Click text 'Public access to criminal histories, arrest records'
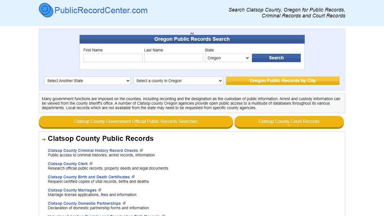384x216 pixels. 101,155
